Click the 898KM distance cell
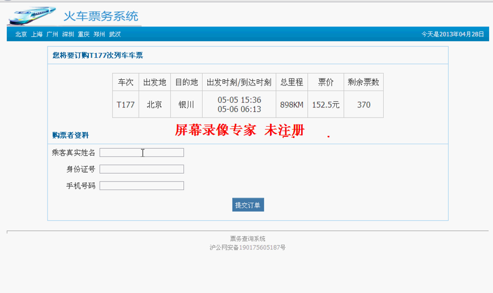 pos(291,105)
